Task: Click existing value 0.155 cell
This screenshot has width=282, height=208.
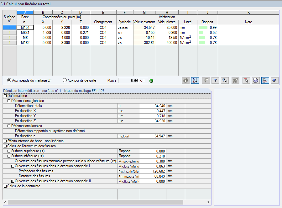Action: [x=144, y=33]
